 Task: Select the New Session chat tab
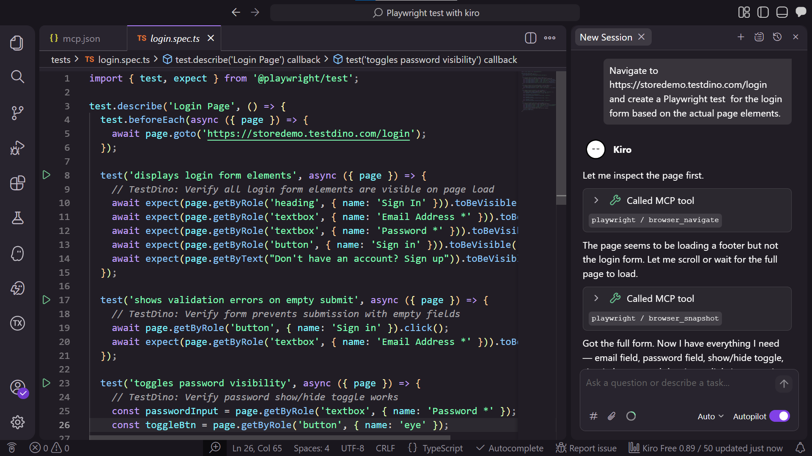coord(606,37)
